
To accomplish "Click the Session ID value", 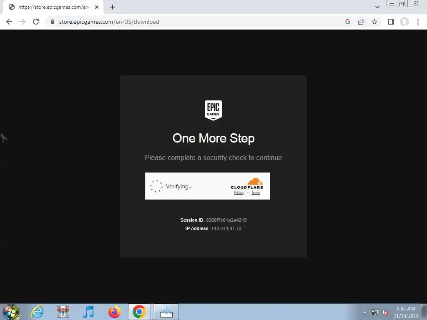I will 226,220.
